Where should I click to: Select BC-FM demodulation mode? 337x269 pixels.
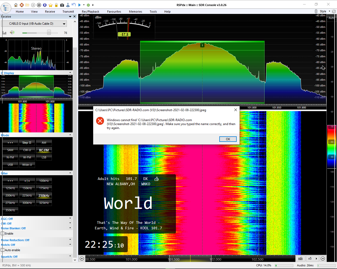44,150
